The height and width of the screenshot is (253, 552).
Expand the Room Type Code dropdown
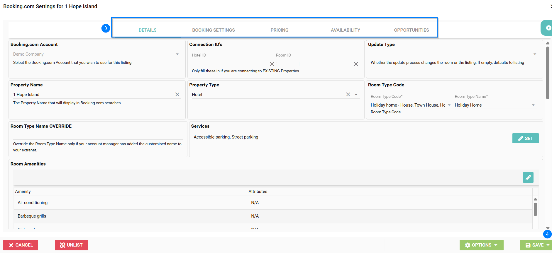coord(449,105)
